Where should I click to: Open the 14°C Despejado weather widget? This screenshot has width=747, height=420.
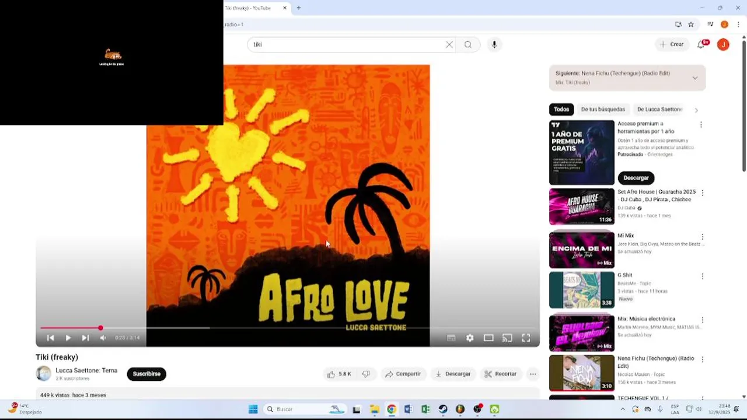pos(25,409)
